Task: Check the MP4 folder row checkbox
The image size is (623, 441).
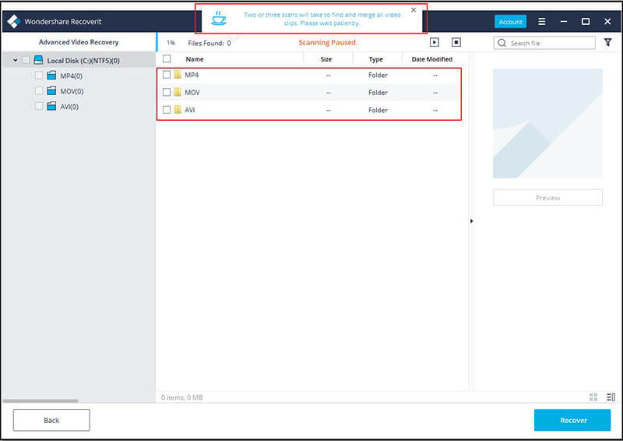Action: tap(167, 75)
